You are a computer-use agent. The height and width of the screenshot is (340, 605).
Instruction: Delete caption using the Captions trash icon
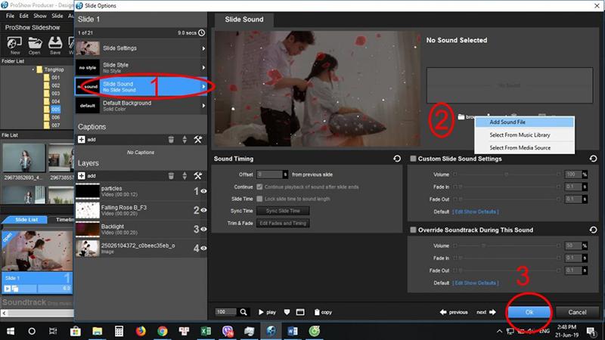coord(171,140)
